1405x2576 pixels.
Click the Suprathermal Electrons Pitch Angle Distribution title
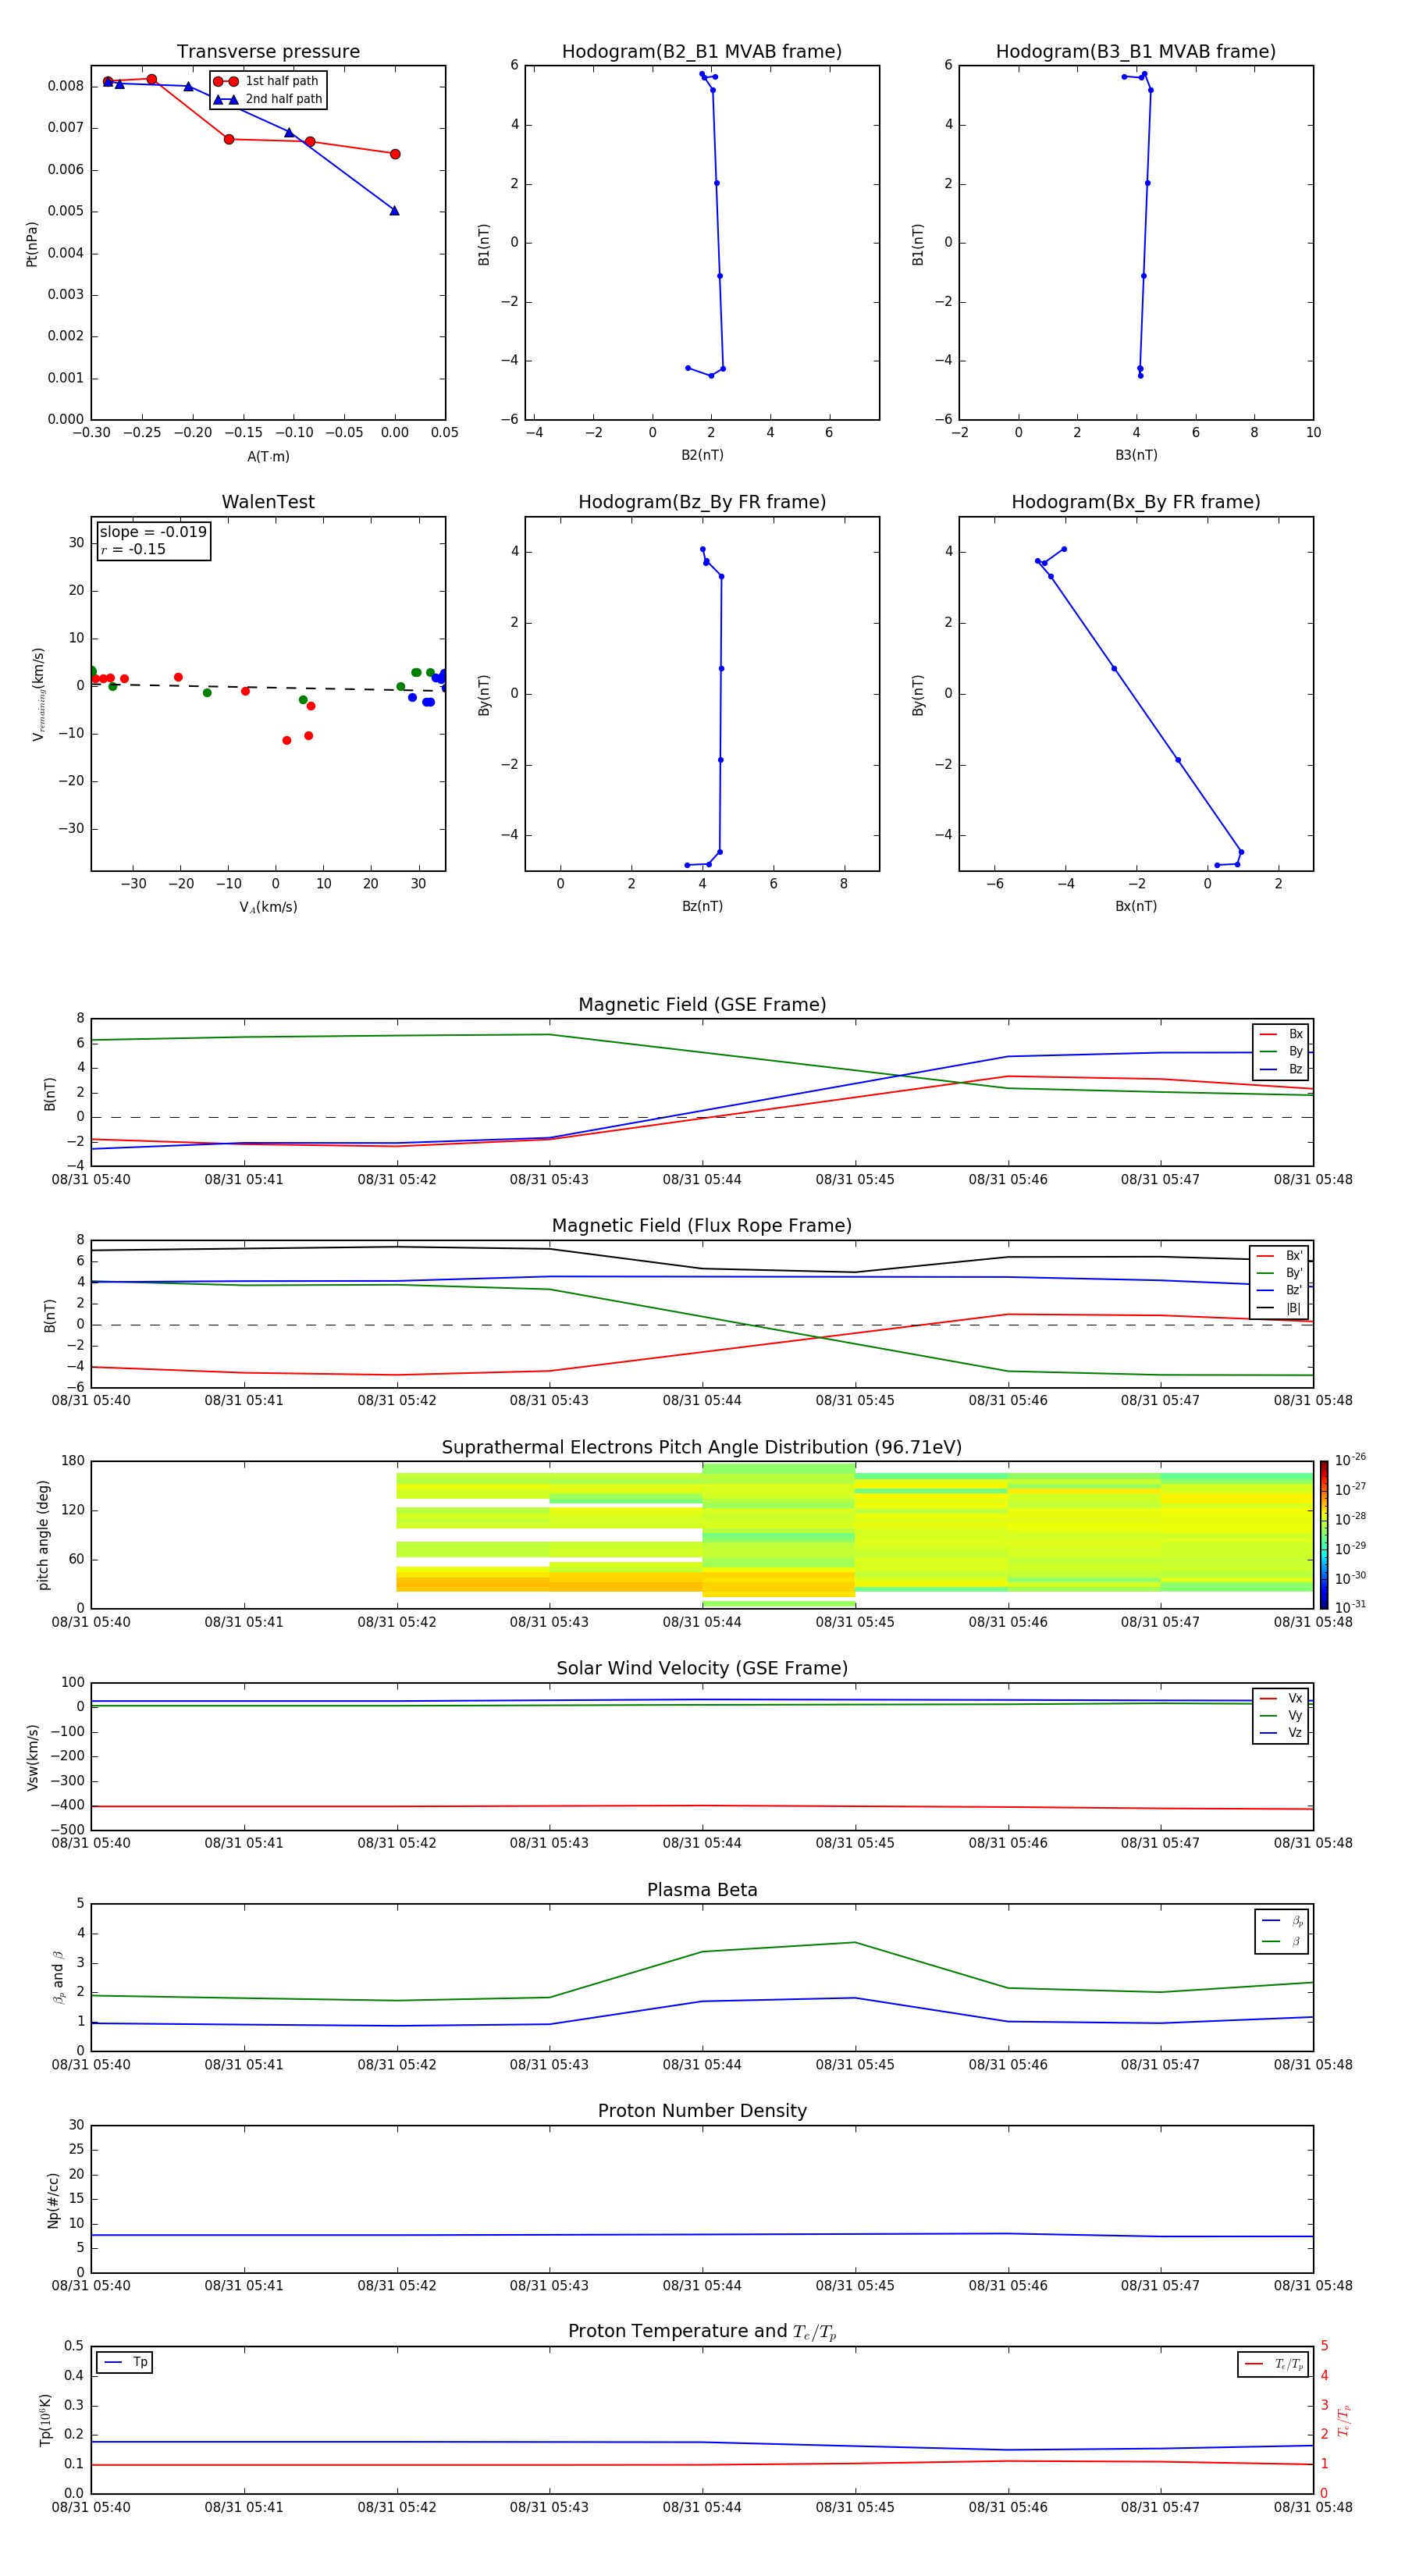pos(702,1448)
